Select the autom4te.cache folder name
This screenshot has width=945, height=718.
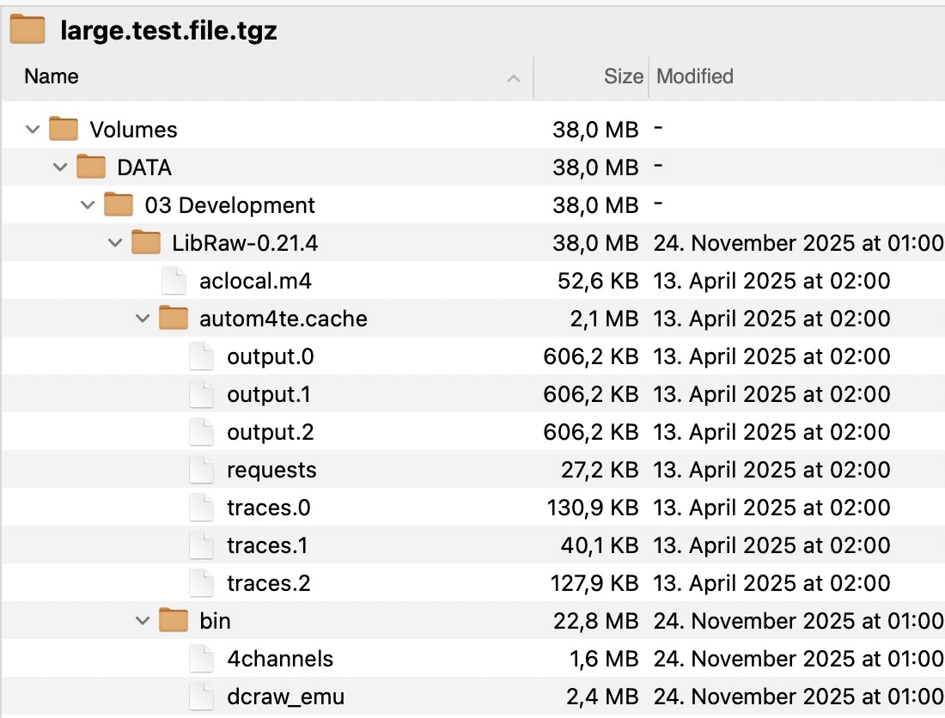(x=283, y=319)
